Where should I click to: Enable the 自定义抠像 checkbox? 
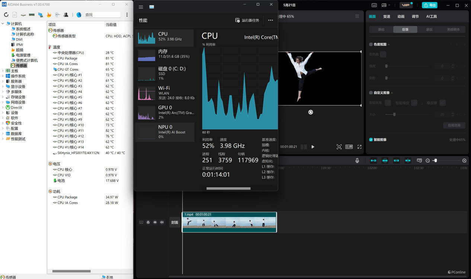point(371,93)
